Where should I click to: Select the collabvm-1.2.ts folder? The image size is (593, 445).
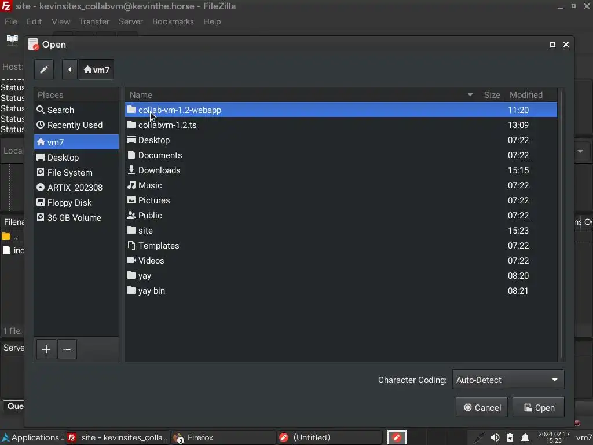click(x=341, y=125)
